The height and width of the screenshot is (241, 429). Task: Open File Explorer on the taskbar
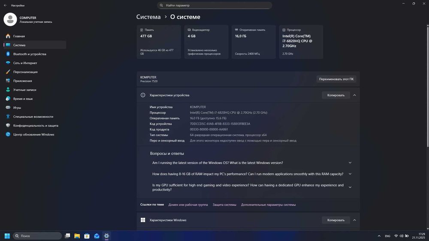click(x=77, y=236)
